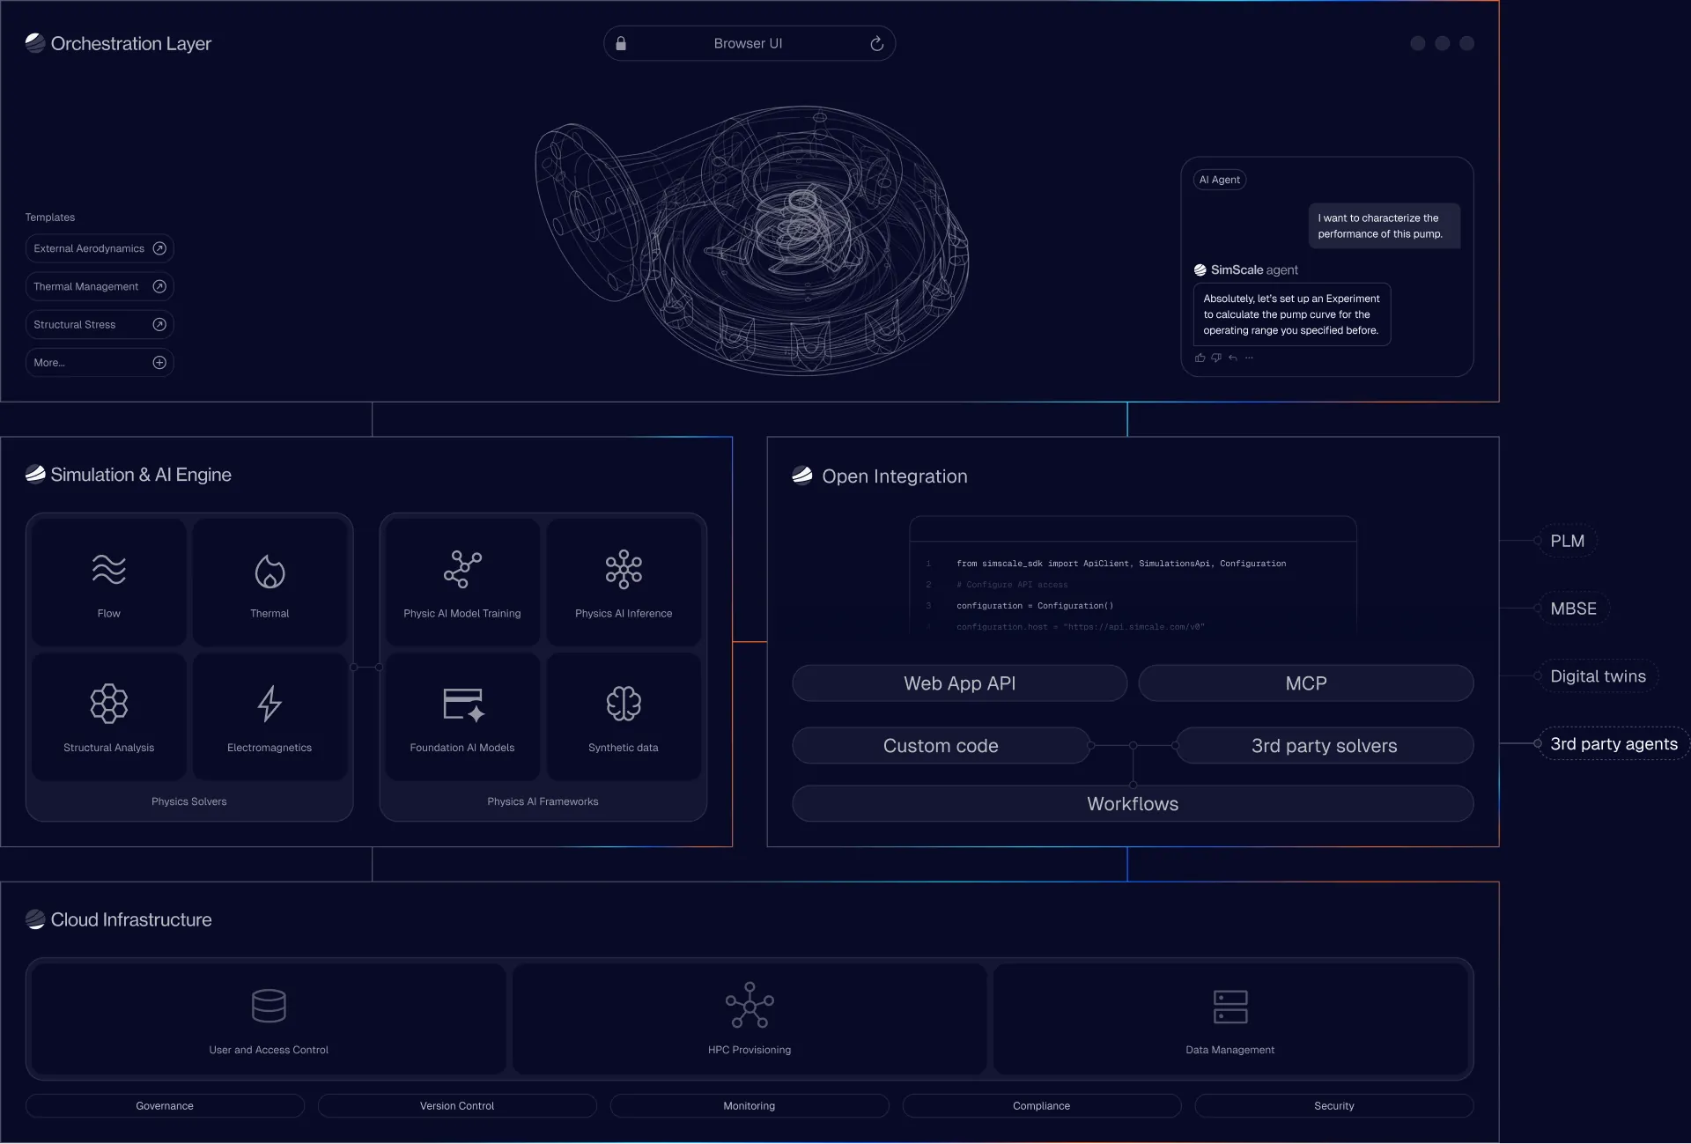
Task: Select the PLM integration tag
Action: pos(1568,541)
